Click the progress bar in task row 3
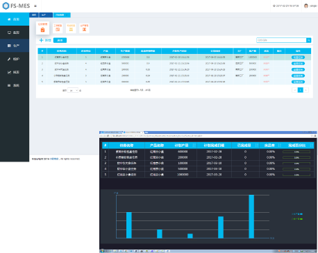318x253 pixels. 296,164
